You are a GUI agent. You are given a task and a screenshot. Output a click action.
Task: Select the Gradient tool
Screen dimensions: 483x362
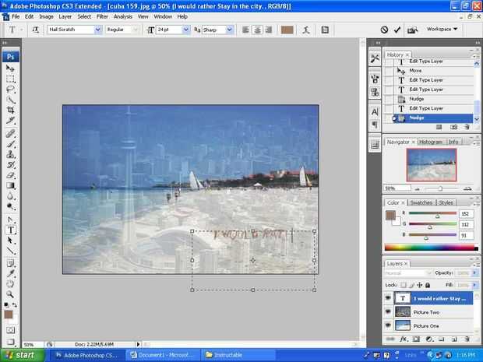(x=10, y=185)
